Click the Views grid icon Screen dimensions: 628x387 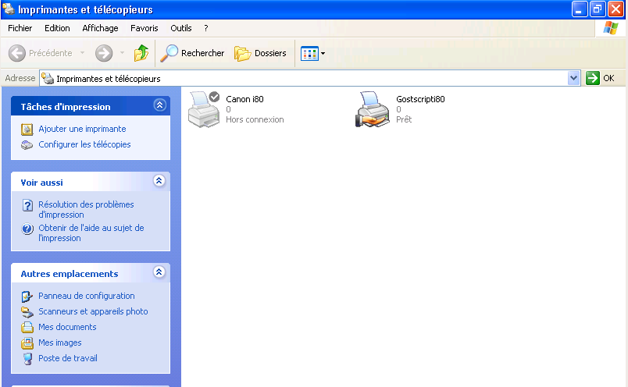click(x=309, y=53)
